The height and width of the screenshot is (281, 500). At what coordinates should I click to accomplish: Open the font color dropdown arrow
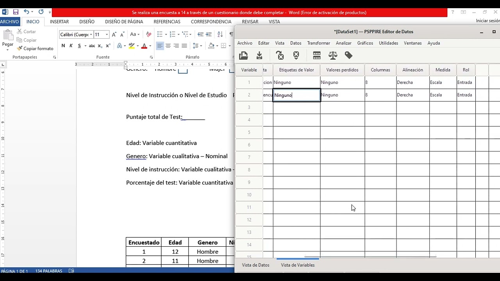(150, 46)
